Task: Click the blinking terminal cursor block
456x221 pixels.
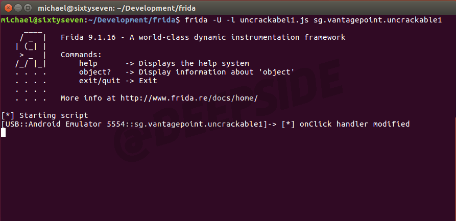Action: (3, 133)
